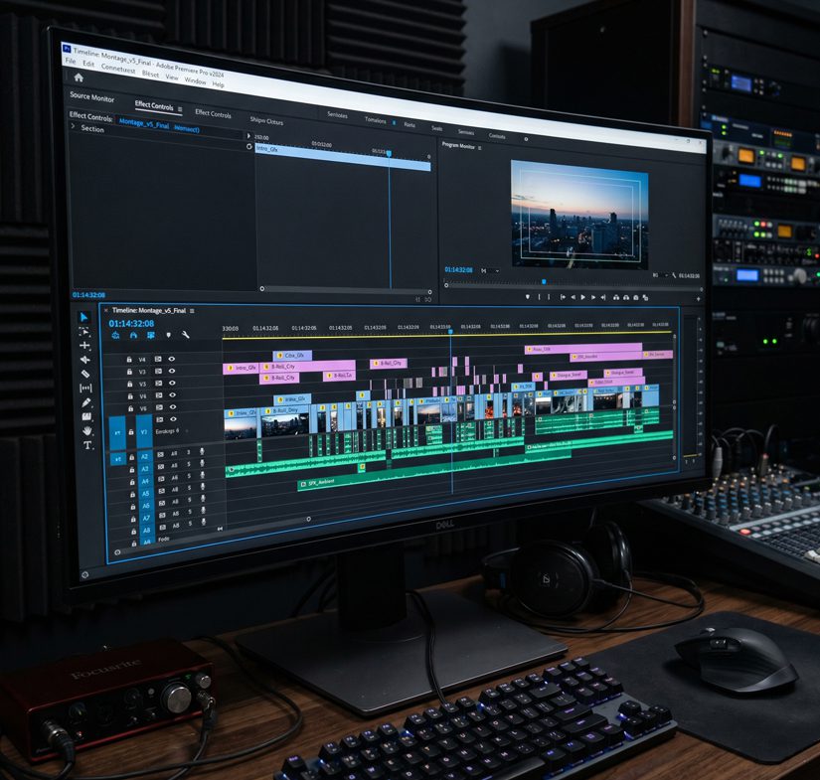Click the timeline timecode 01:14:32:08

pos(131,324)
